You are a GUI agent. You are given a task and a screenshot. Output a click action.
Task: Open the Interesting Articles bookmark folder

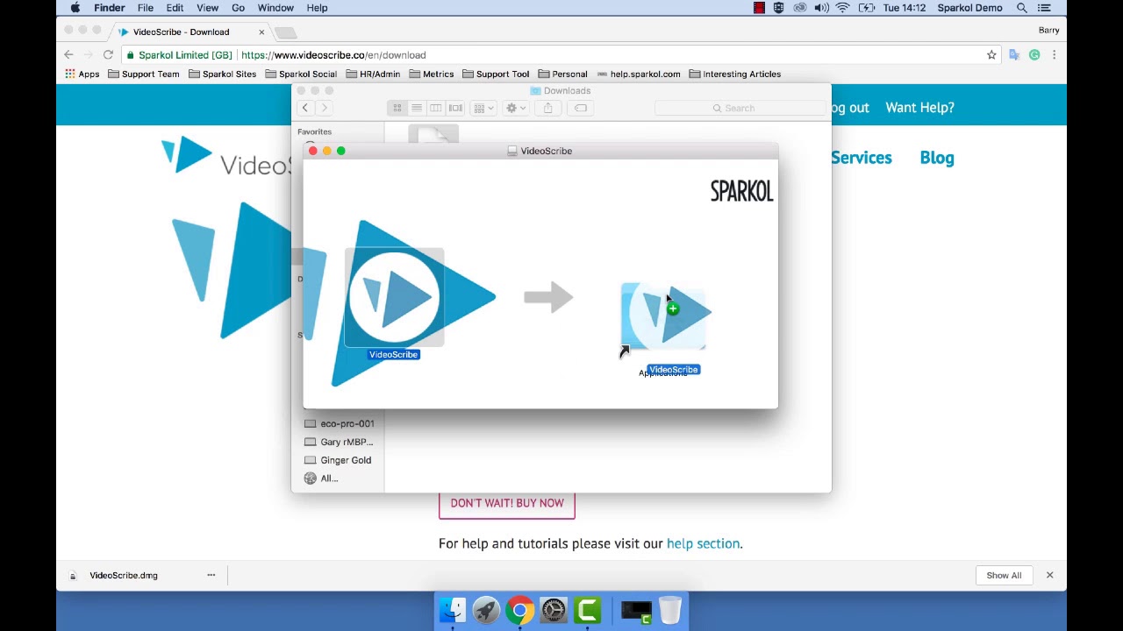[734, 74]
